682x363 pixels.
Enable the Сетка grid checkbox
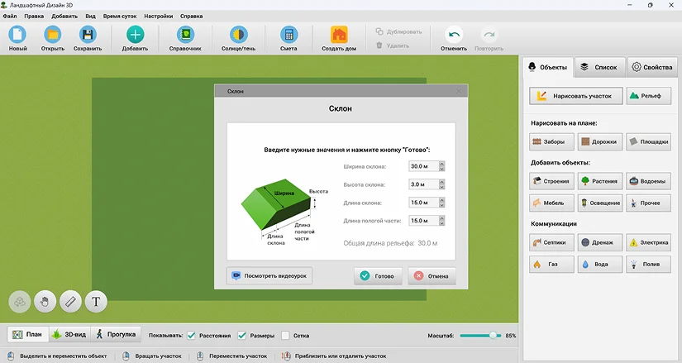285,336
